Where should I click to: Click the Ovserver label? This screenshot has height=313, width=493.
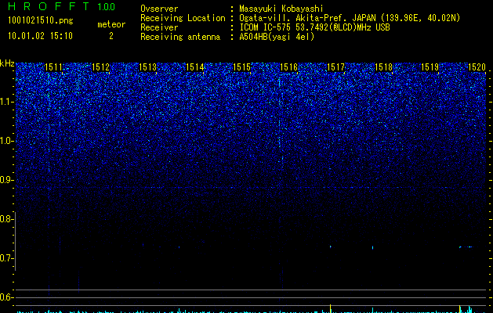point(159,9)
